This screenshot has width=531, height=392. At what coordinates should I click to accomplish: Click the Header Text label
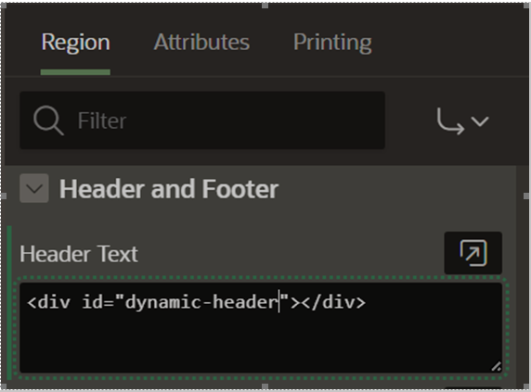(79, 254)
